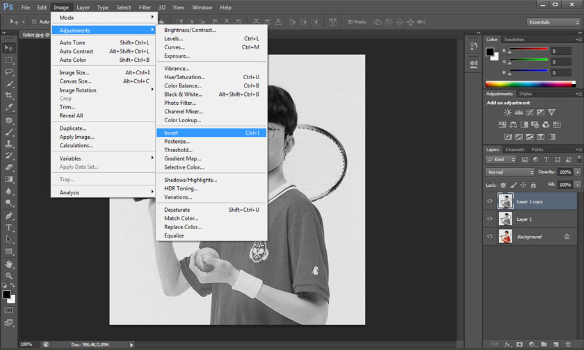Choose Desaturate from Adjustments submenu
Image resolution: width=584 pixels, height=350 pixels.
[211, 210]
